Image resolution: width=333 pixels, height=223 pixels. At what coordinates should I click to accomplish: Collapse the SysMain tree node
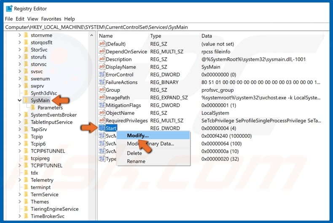(x=19, y=100)
